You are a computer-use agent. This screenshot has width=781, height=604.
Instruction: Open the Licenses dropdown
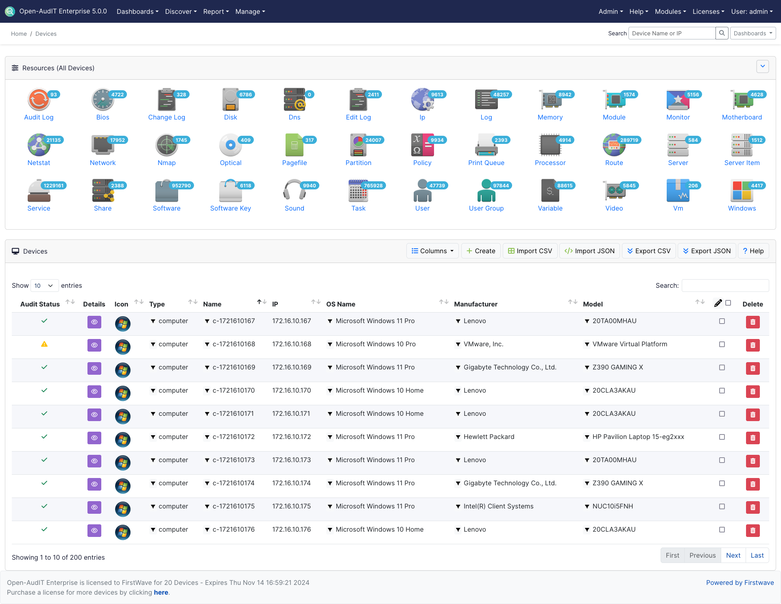(x=708, y=11)
